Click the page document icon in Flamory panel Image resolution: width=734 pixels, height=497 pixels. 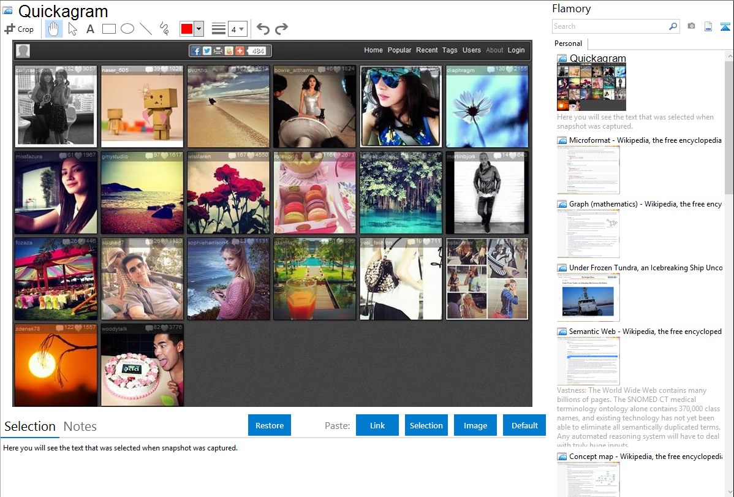point(708,26)
